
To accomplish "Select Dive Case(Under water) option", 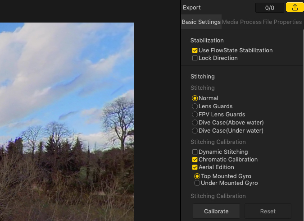I will (x=195, y=131).
